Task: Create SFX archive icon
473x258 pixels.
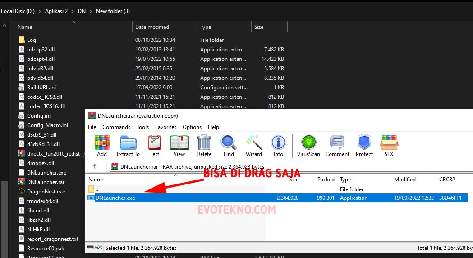Action: coord(389,145)
